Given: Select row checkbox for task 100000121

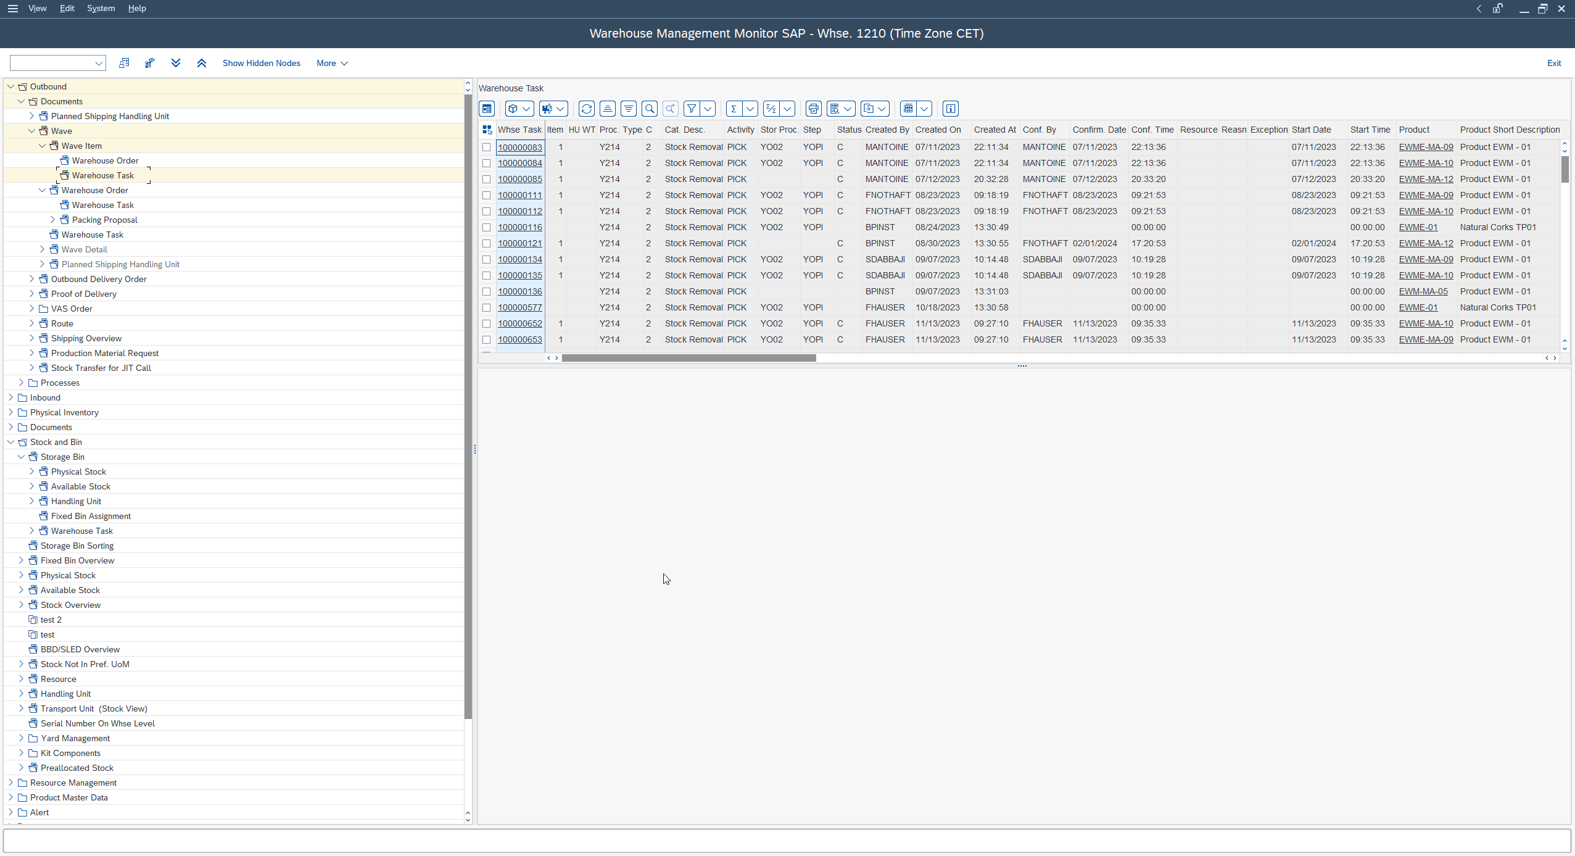Looking at the screenshot, I should point(486,243).
